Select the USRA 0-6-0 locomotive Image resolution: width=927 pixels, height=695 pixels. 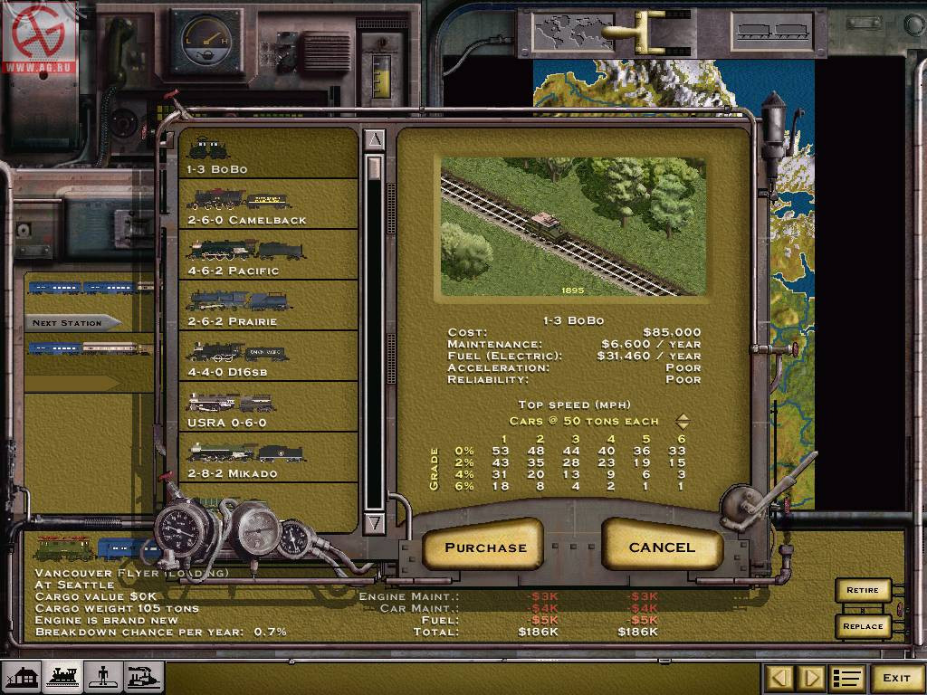pos(268,407)
